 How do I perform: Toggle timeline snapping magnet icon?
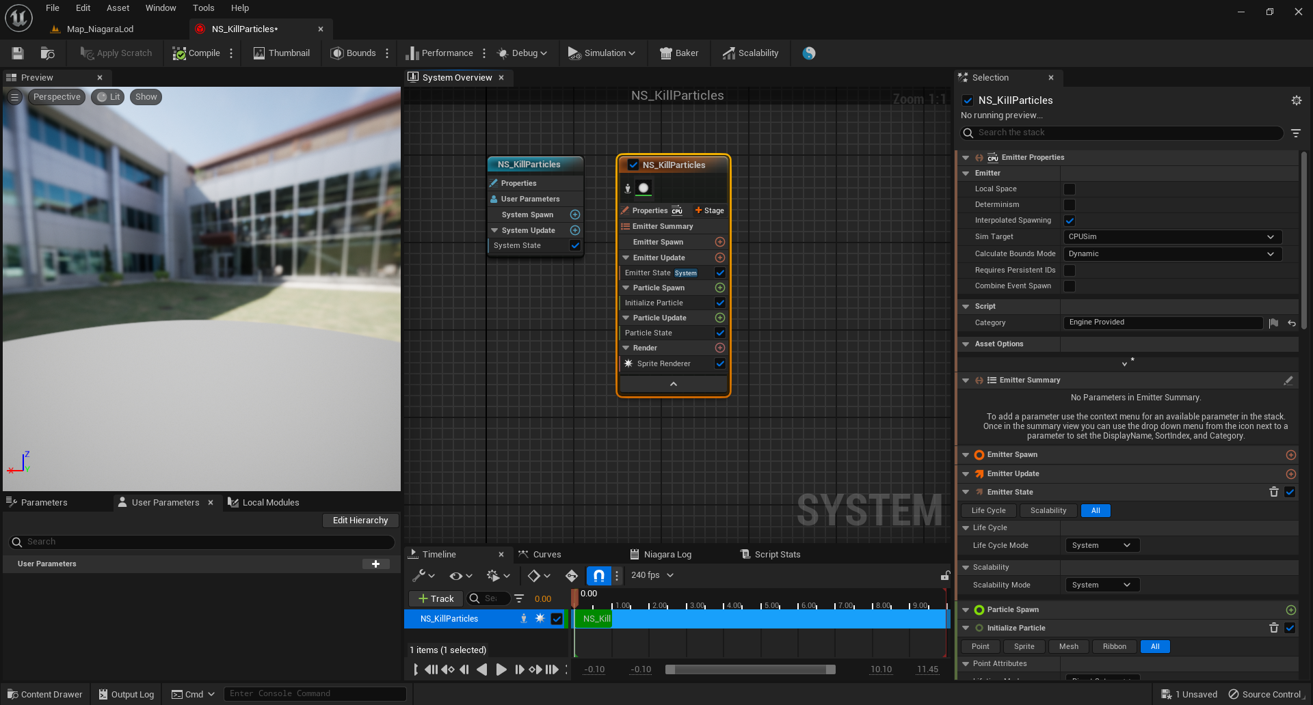tap(598, 576)
